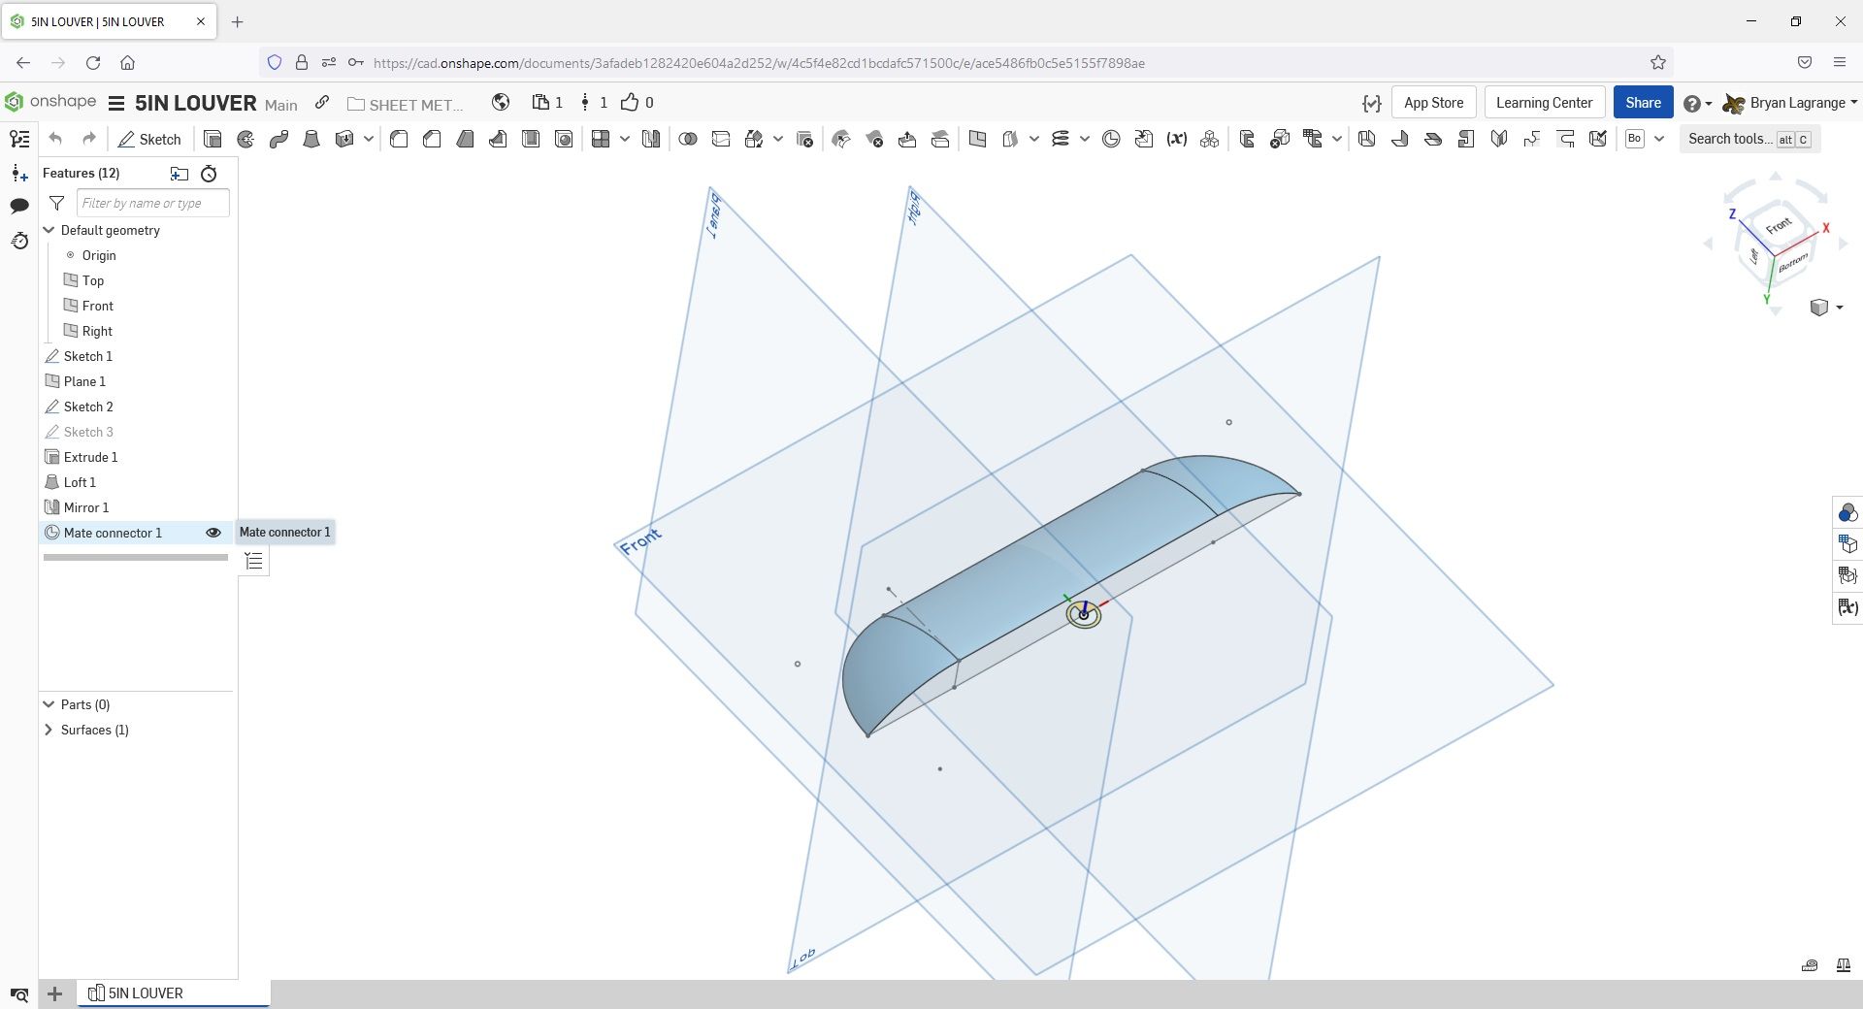Toggle visibility eye for Mate connector 1
The image size is (1863, 1009).
pyautogui.click(x=213, y=533)
